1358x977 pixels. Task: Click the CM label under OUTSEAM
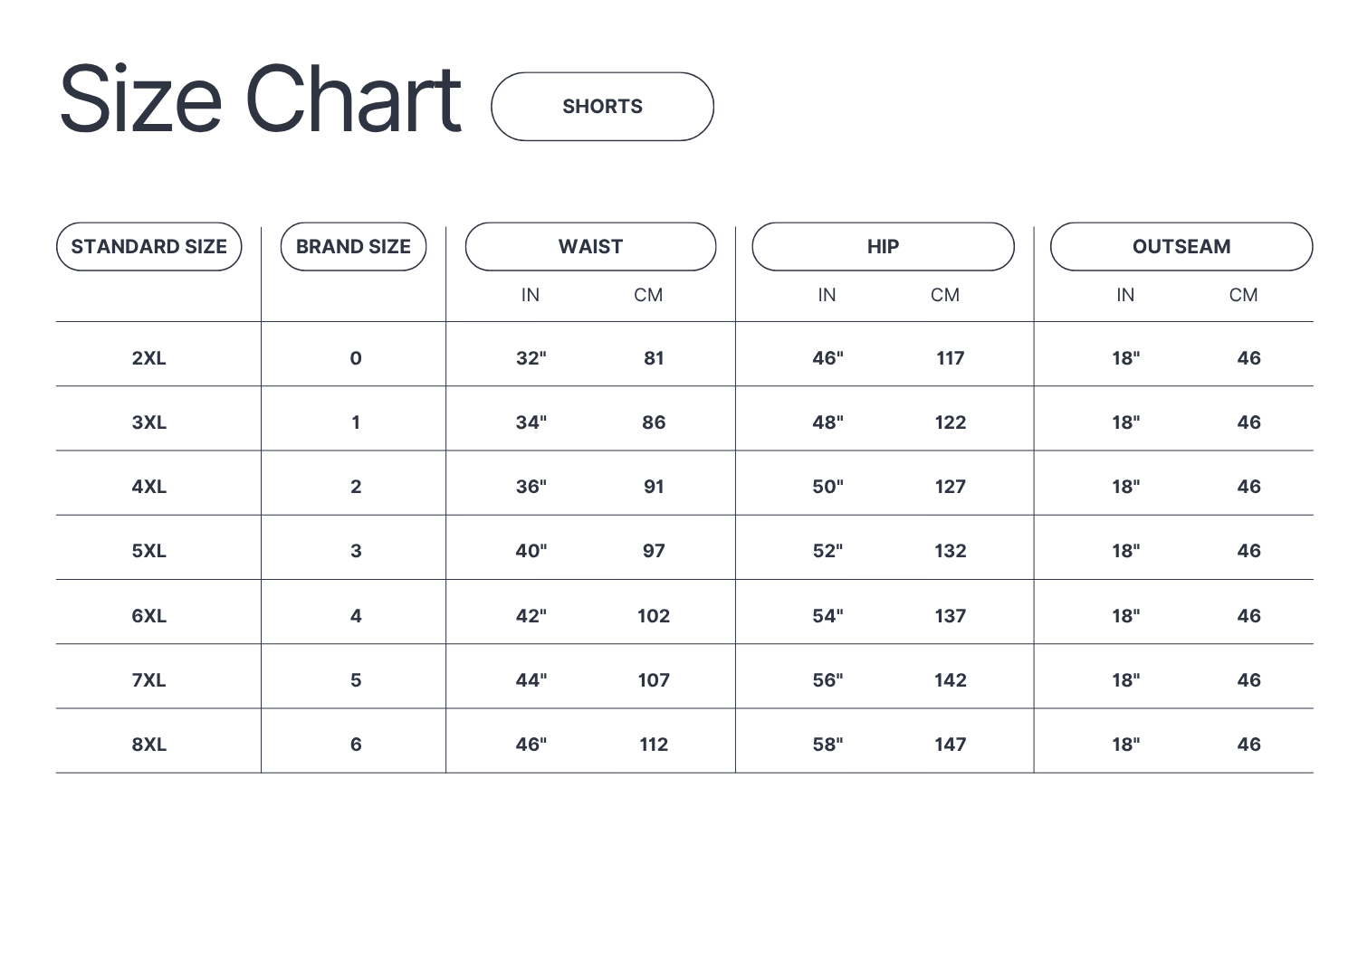point(1244,295)
